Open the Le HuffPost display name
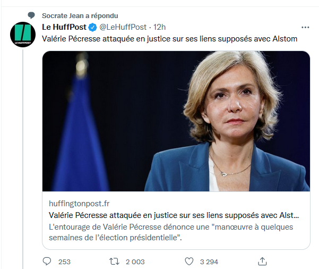 (x=64, y=27)
